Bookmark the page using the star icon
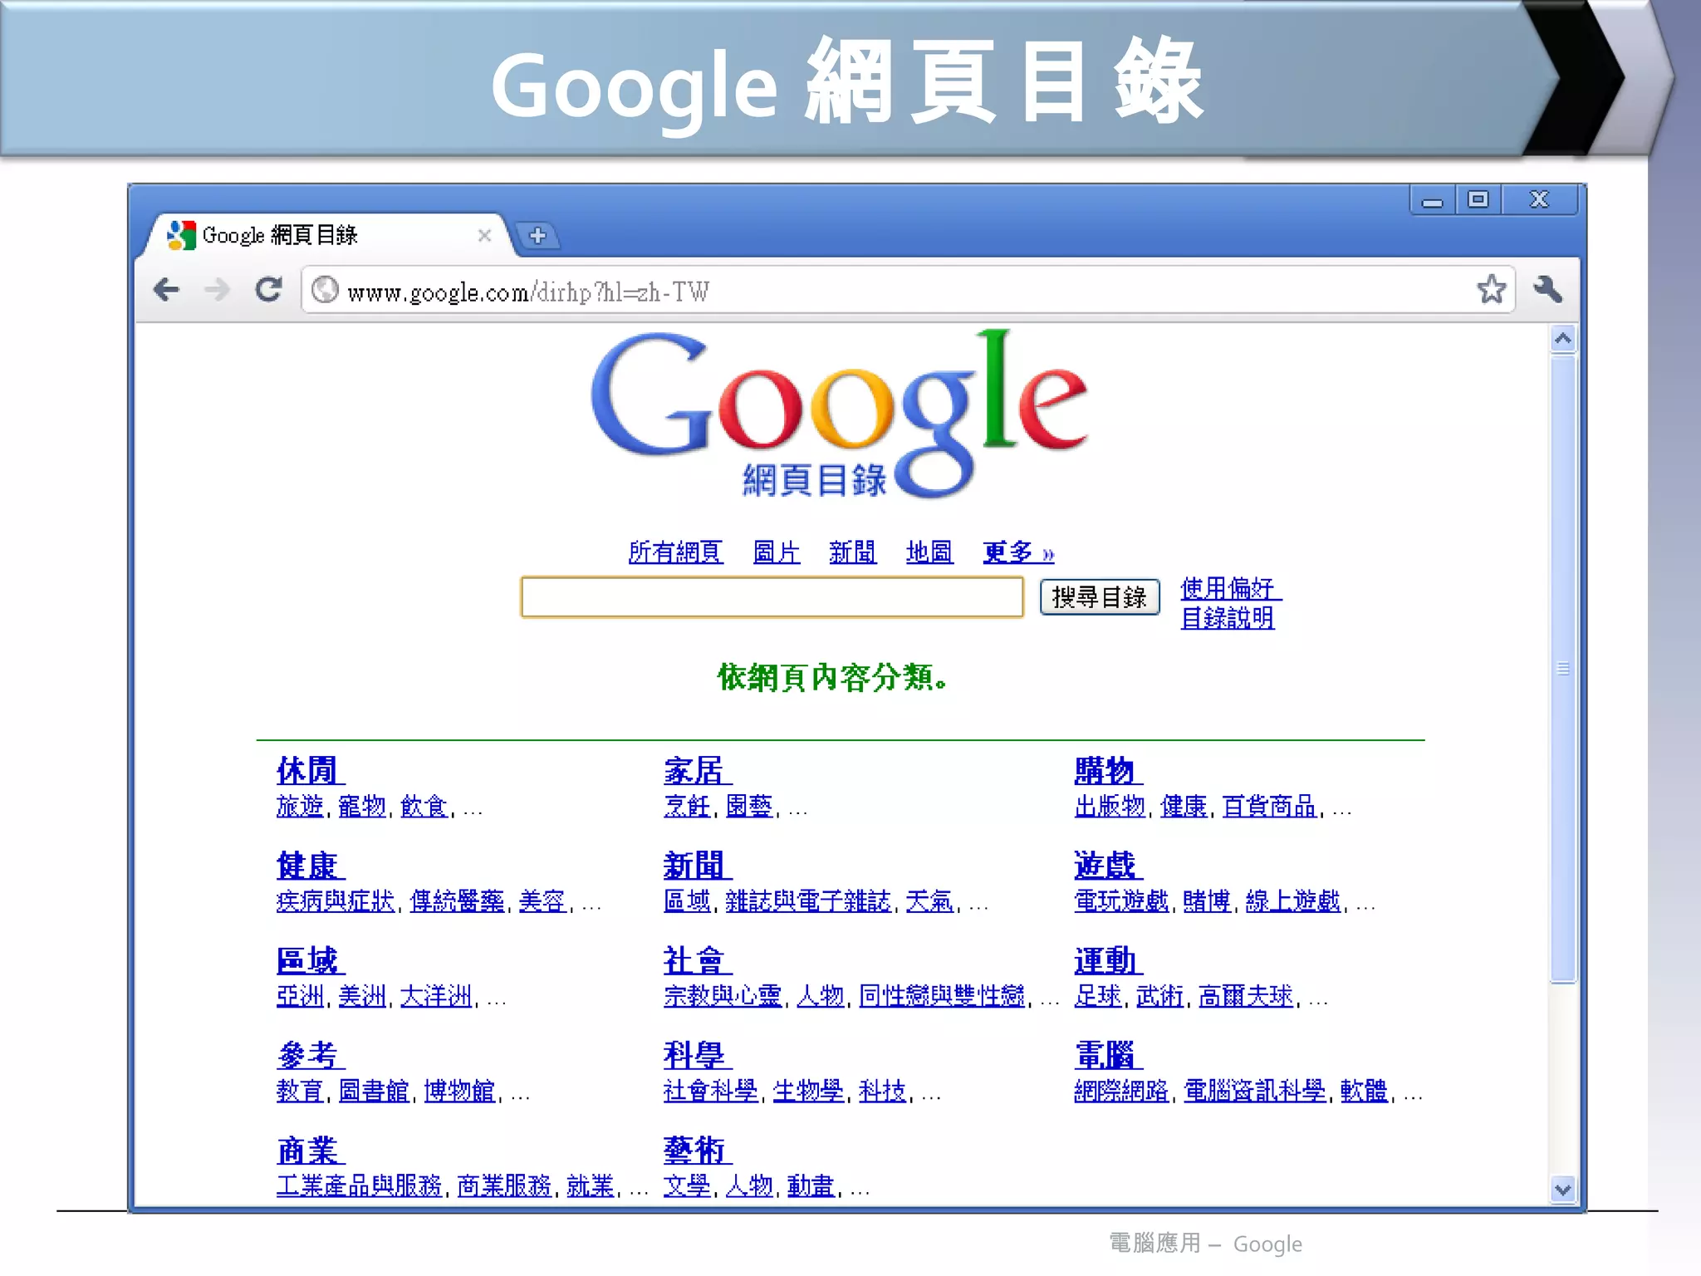 coord(1491,289)
